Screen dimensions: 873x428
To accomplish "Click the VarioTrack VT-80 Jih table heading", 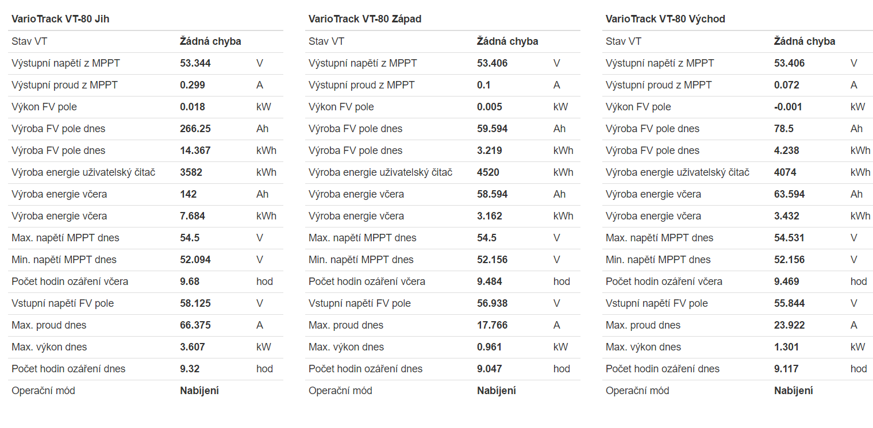I will pos(60,19).
